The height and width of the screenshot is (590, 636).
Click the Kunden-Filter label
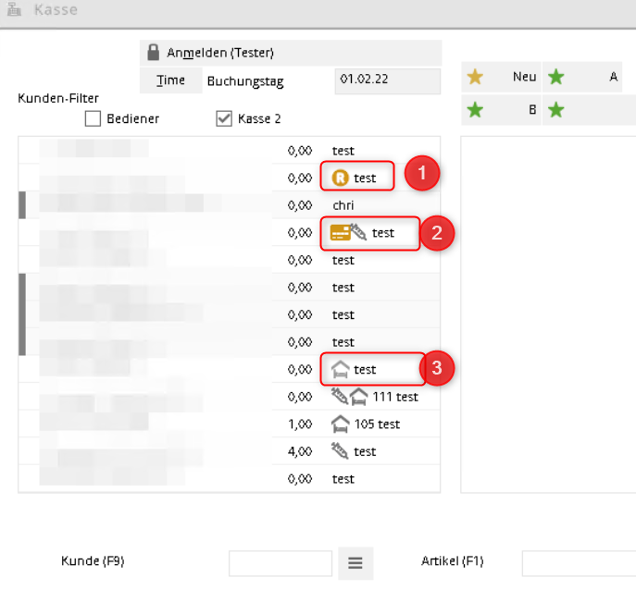tap(58, 98)
